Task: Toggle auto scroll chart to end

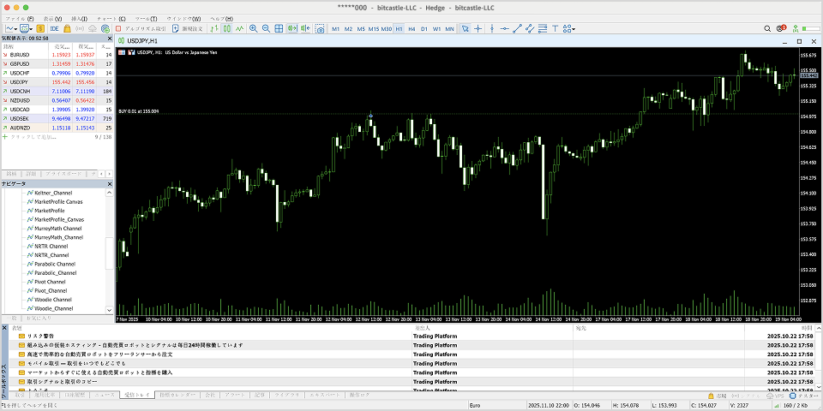Action: [292, 29]
